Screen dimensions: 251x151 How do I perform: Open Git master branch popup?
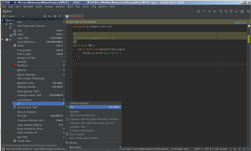[x=223, y=149]
